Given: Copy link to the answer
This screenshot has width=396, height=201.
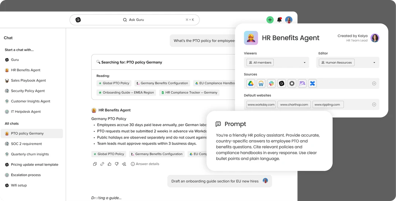Looking at the screenshot, I should 102,164.
